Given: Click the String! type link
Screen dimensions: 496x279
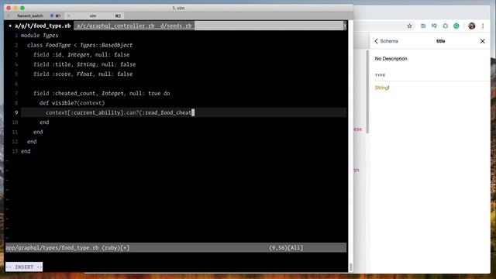Looking at the screenshot, I should pos(382,88).
